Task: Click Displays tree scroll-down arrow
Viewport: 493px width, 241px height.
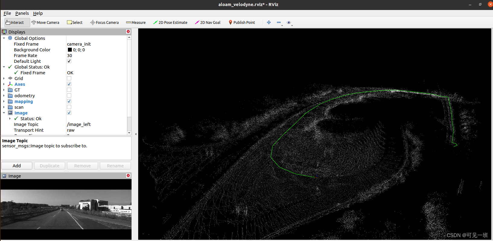Action: [x=129, y=133]
